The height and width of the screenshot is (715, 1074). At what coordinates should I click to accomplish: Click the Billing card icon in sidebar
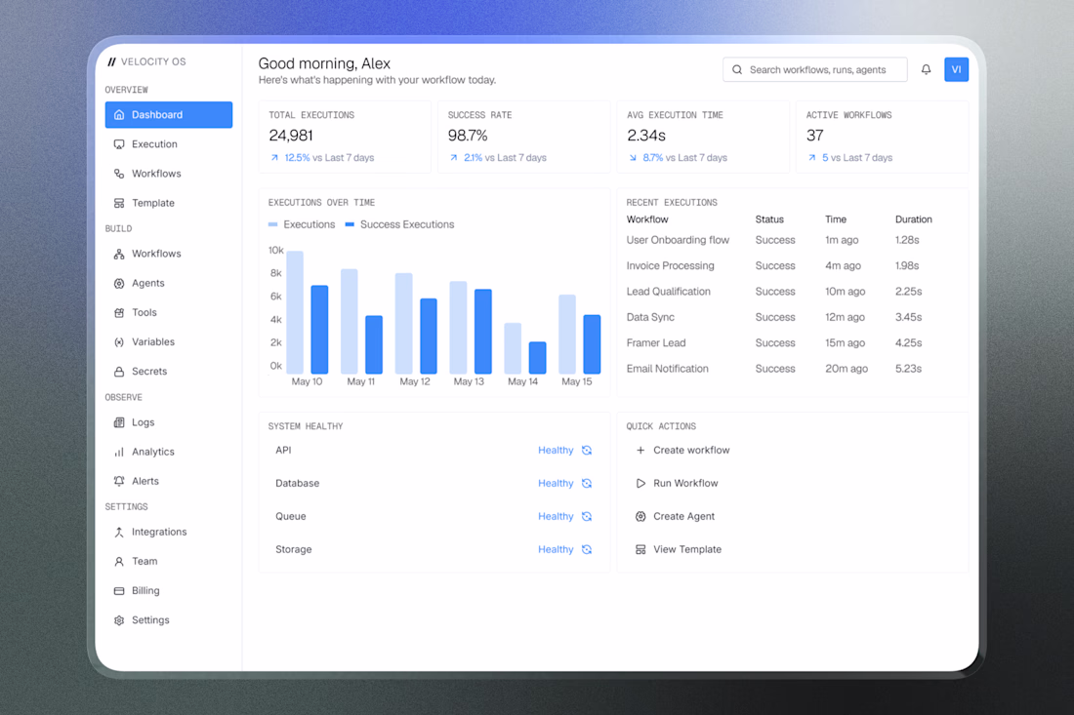point(119,590)
